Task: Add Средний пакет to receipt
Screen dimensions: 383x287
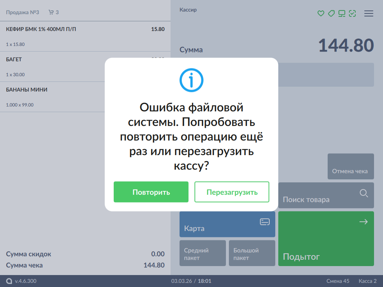Action: coord(202,253)
